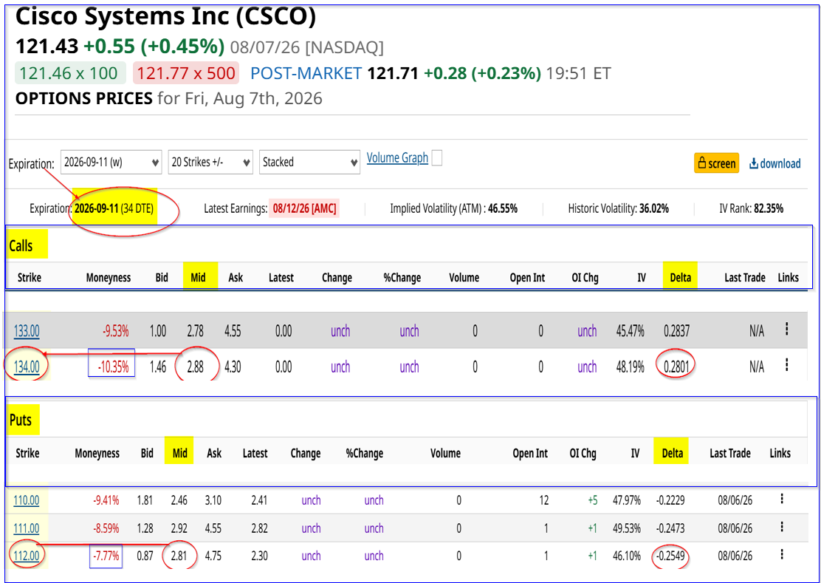
Task: Sort puts by Strike column header
Action: pyautogui.click(x=27, y=453)
